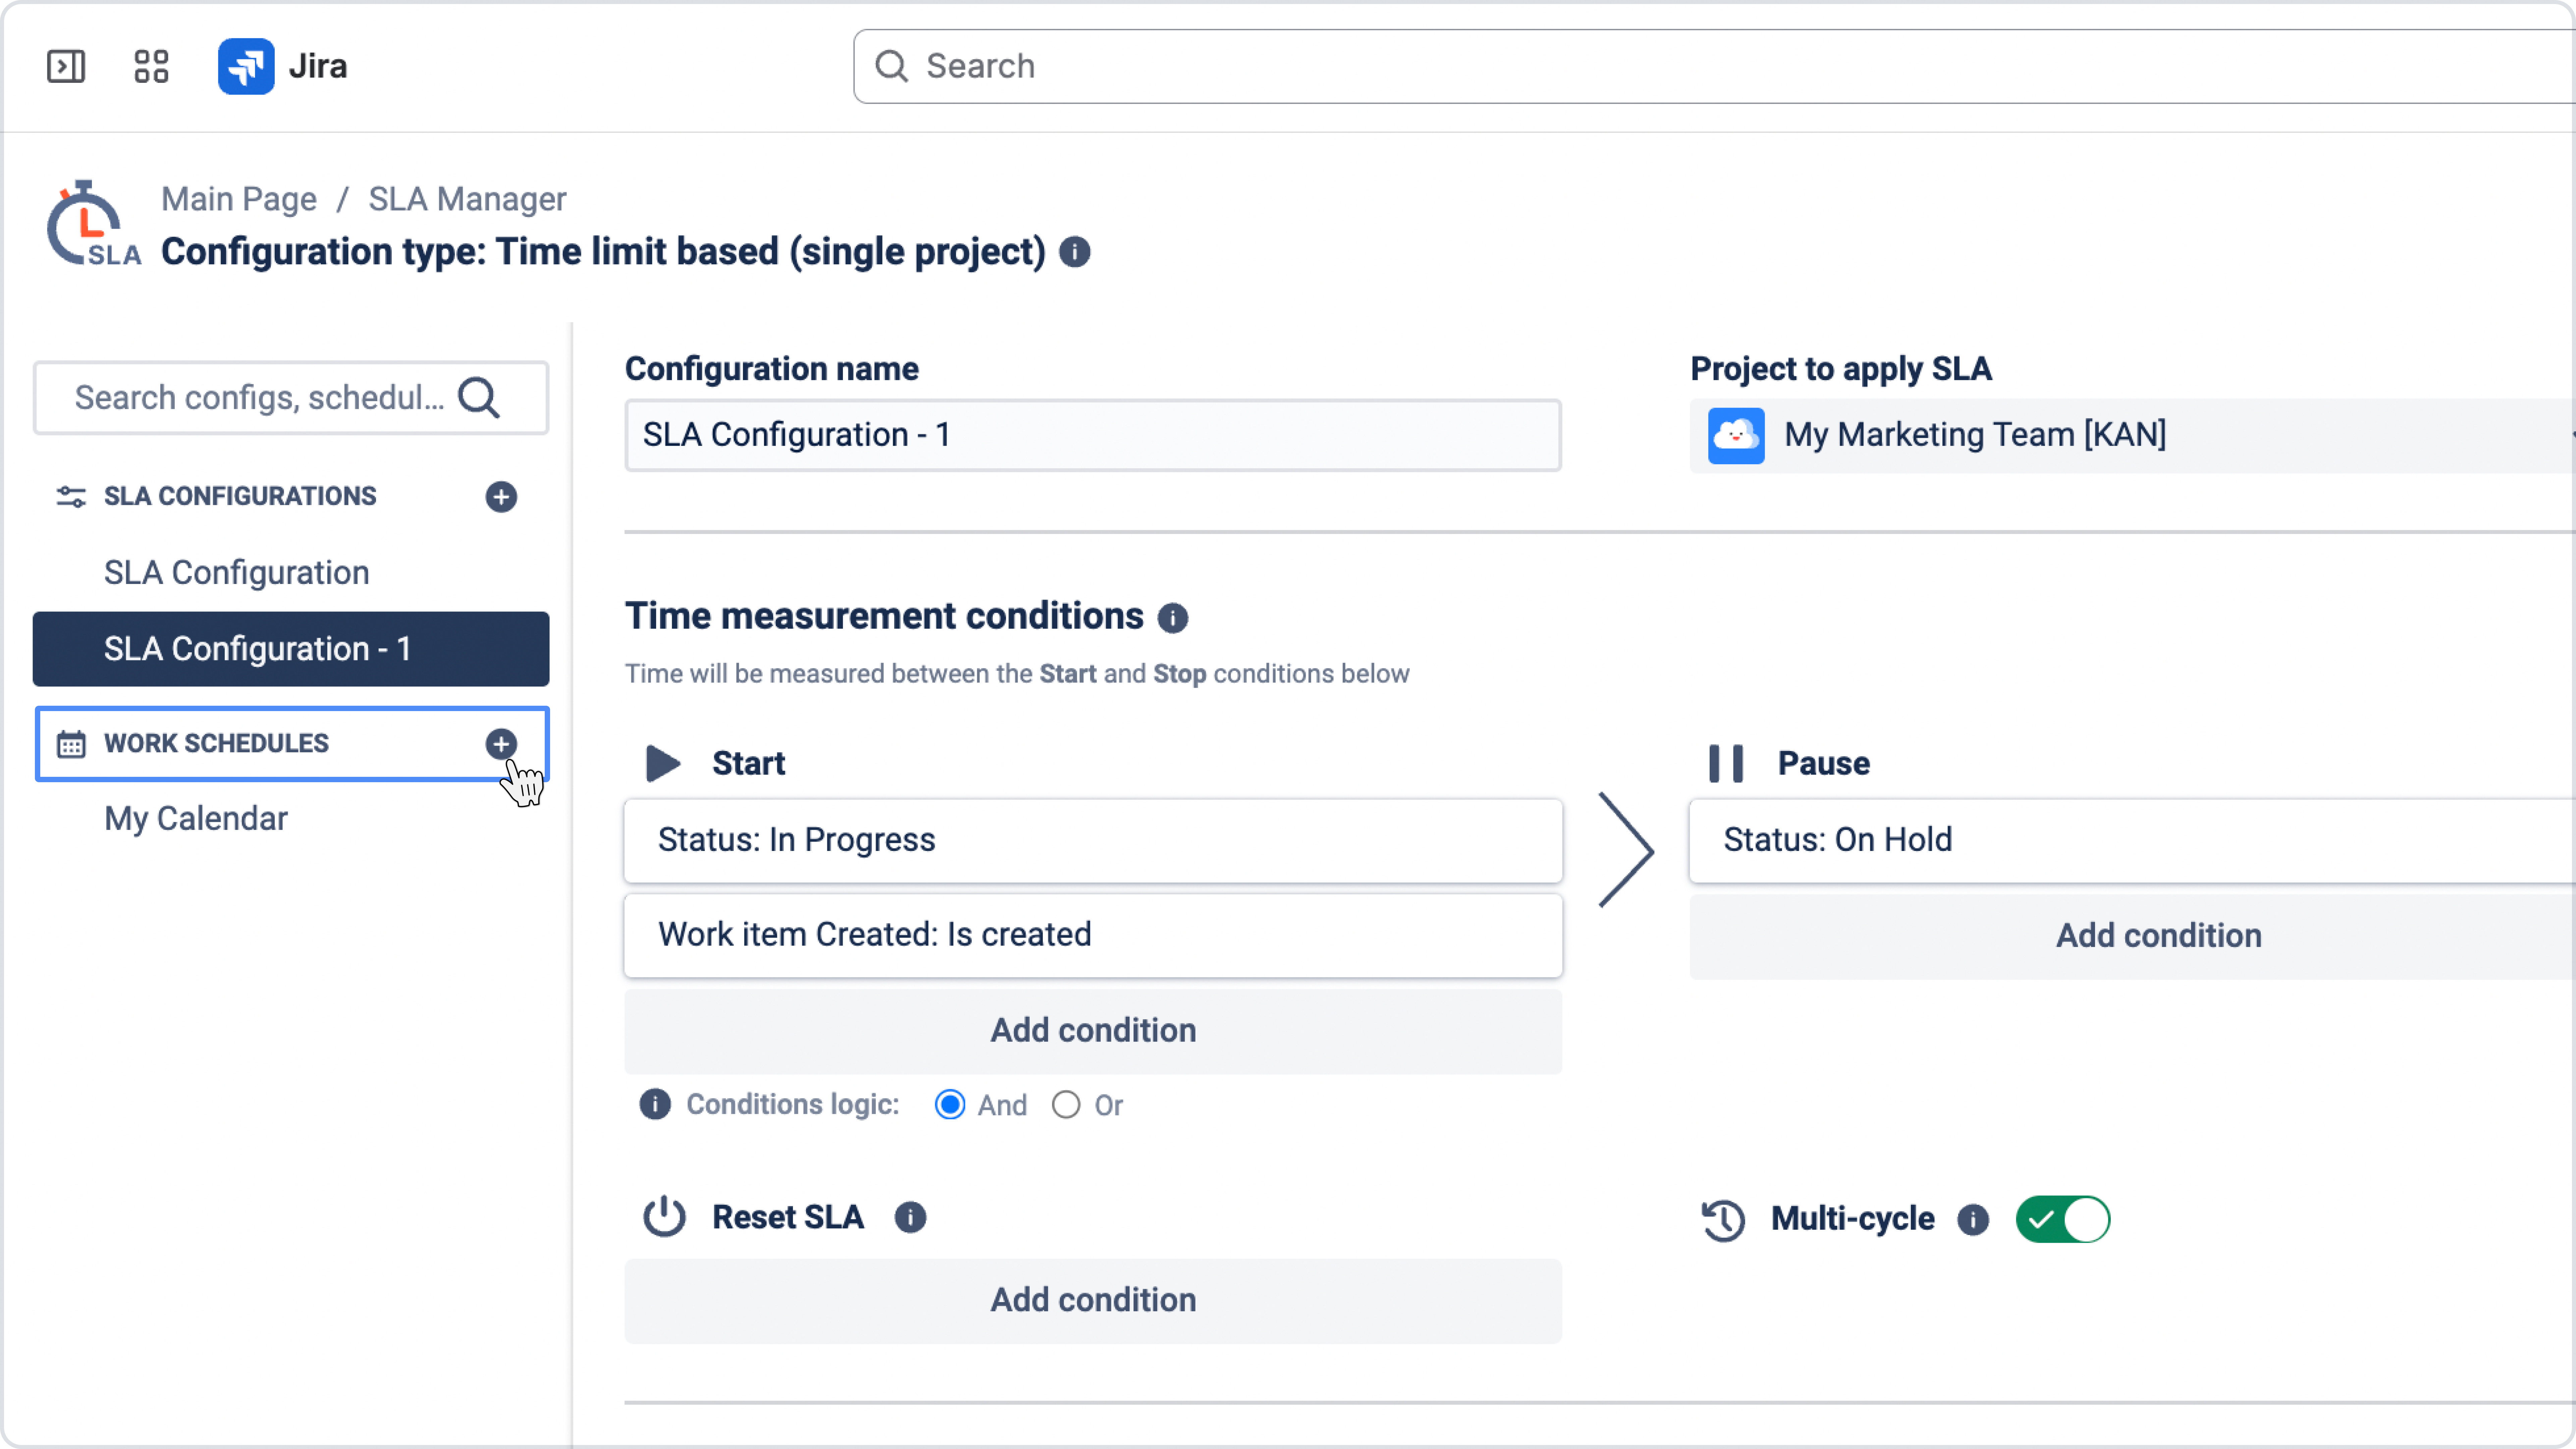Toggle the sidebar collapse icon
This screenshot has height=1449, width=2576.
(66, 66)
